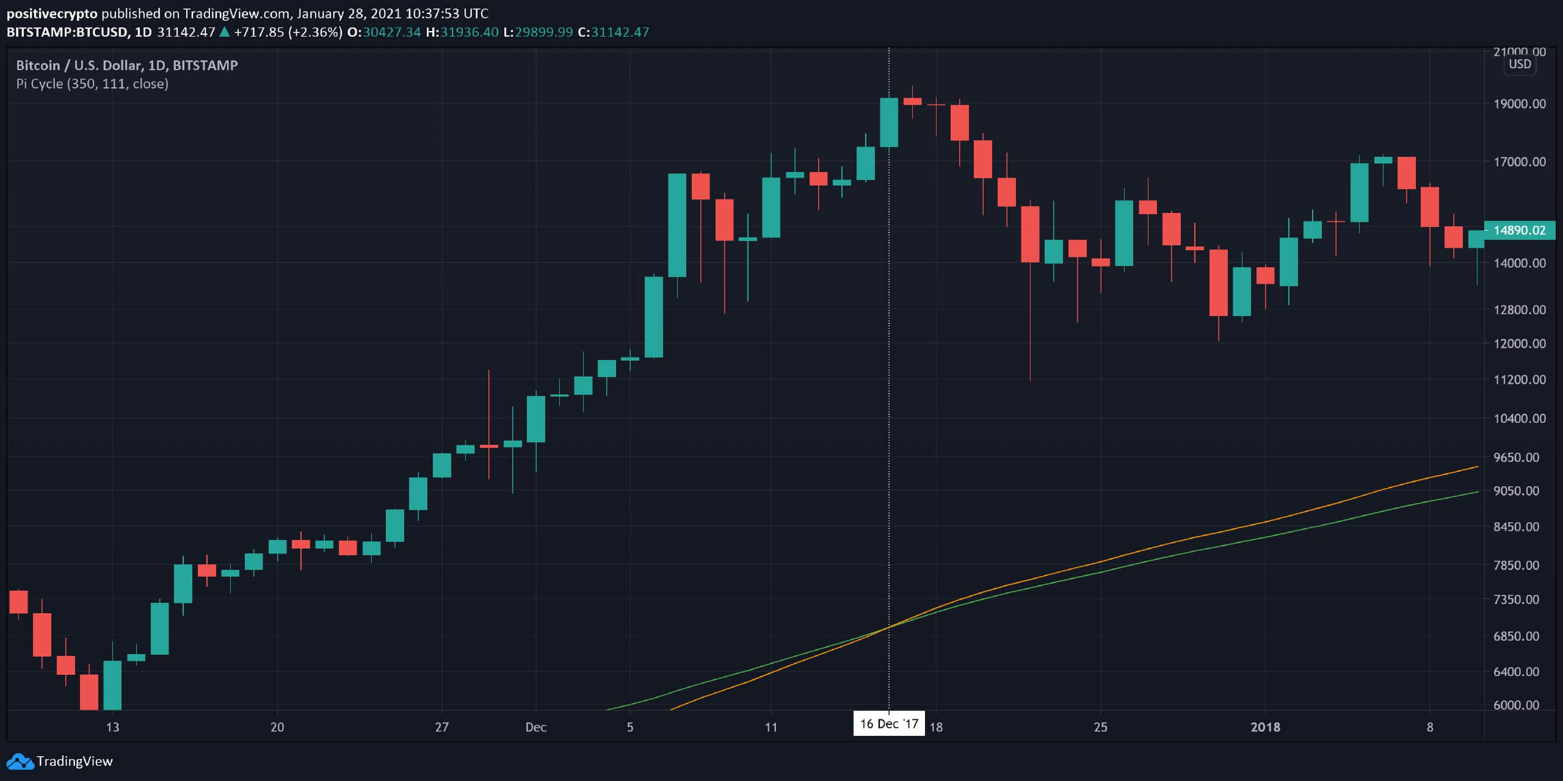Expand the Pi Cycle (350, 111, close) indicator legend
The width and height of the screenshot is (1563, 781).
92,84
